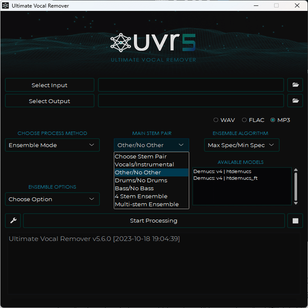Viewport: 308px width, 308px height.
Task: Select Demucs v4 htdemucs_ft model
Action: tap(225, 178)
